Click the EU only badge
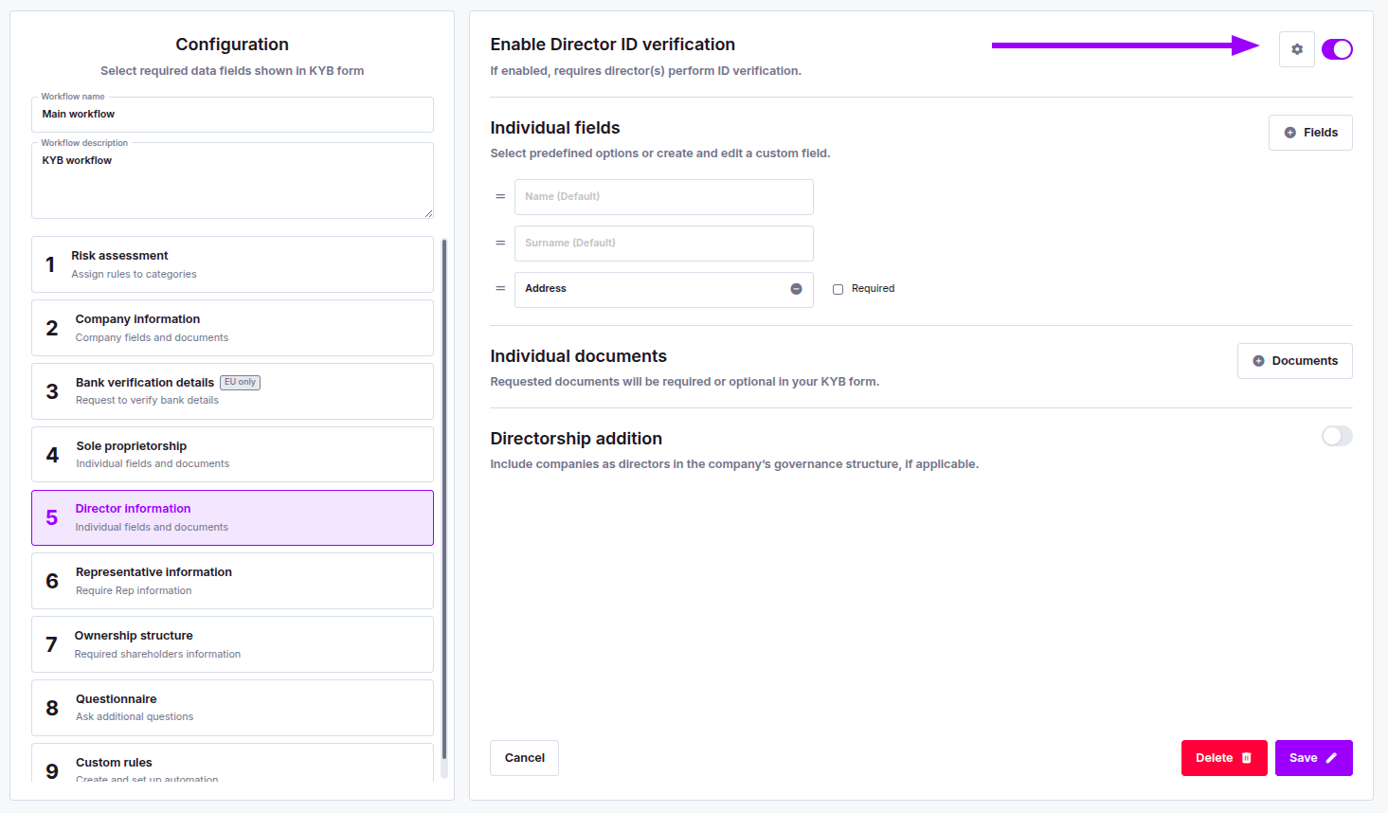This screenshot has width=1388, height=813. click(x=240, y=382)
